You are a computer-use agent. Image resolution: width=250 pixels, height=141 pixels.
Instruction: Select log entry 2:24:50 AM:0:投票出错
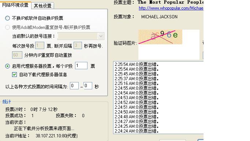(x=137, y=112)
